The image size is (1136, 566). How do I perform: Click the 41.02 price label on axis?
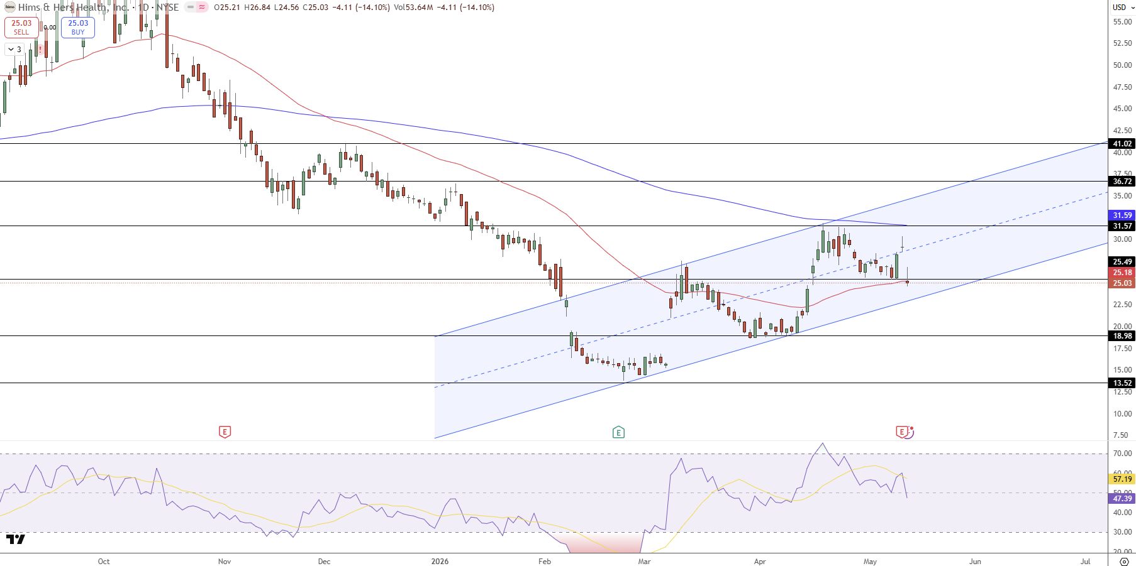pos(1122,144)
